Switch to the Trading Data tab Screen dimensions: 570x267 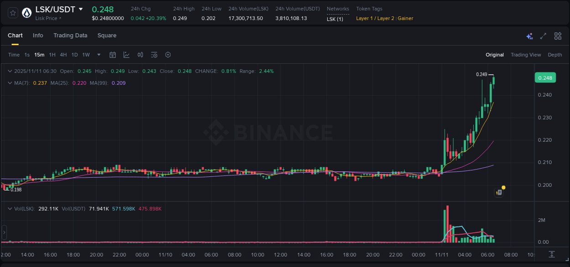pyautogui.click(x=70, y=35)
